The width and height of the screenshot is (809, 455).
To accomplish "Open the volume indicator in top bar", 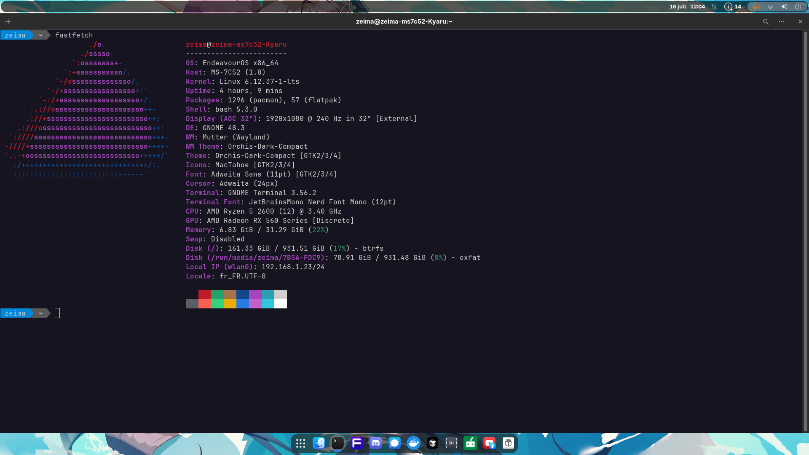I will pos(784,6).
